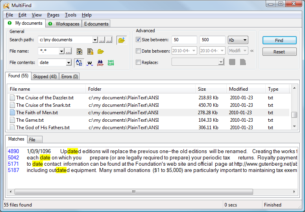Toggle the match case Aa icon
The width and height of the screenshot is (305, 212).
(79, 63)
